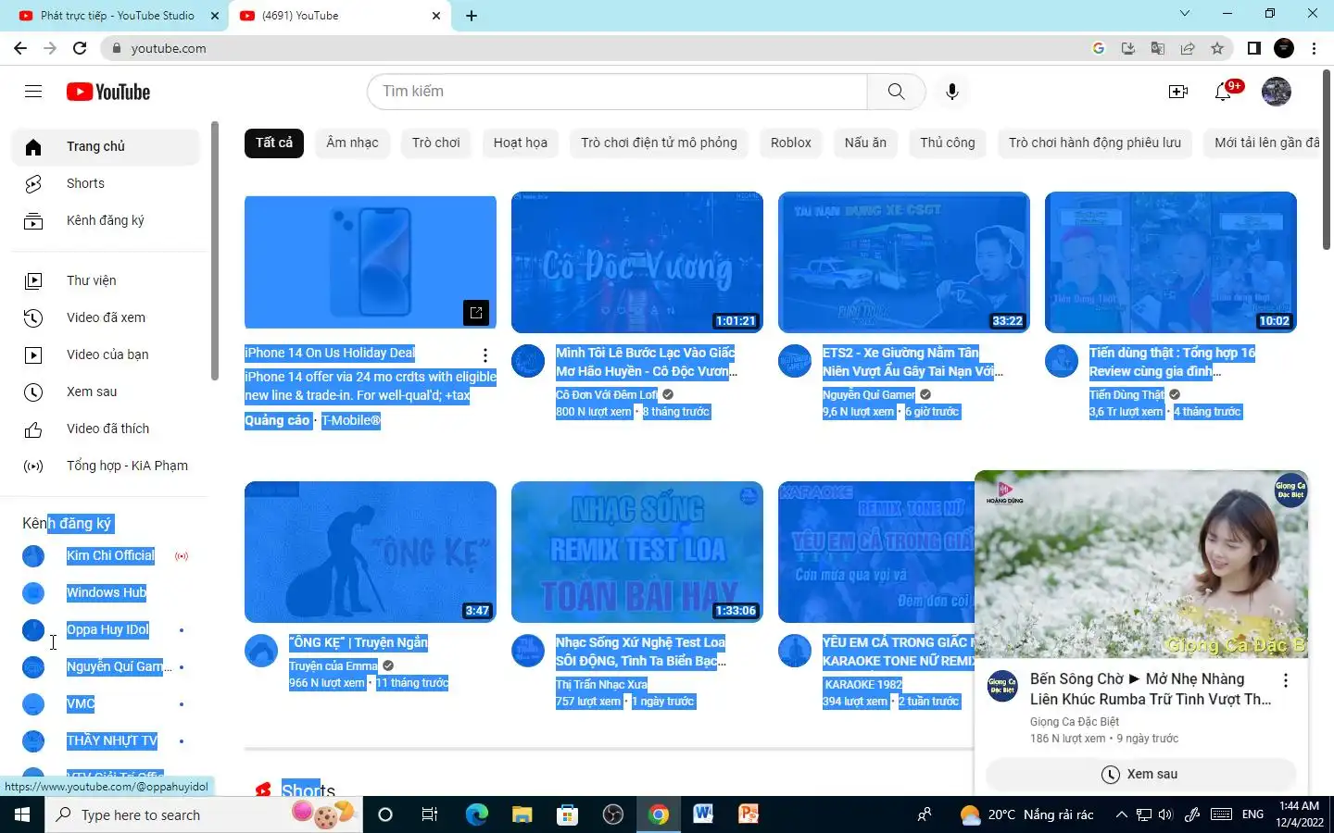Open Kim Chi Official channel

(x=106, y=555)
